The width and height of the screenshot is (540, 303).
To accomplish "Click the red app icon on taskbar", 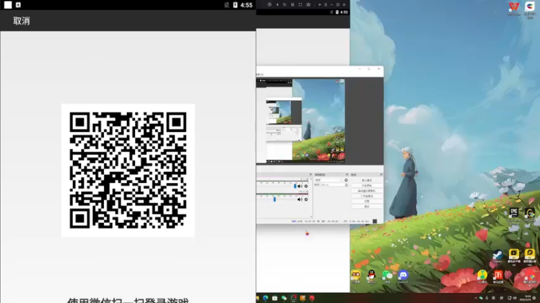I will click(312, 298).
